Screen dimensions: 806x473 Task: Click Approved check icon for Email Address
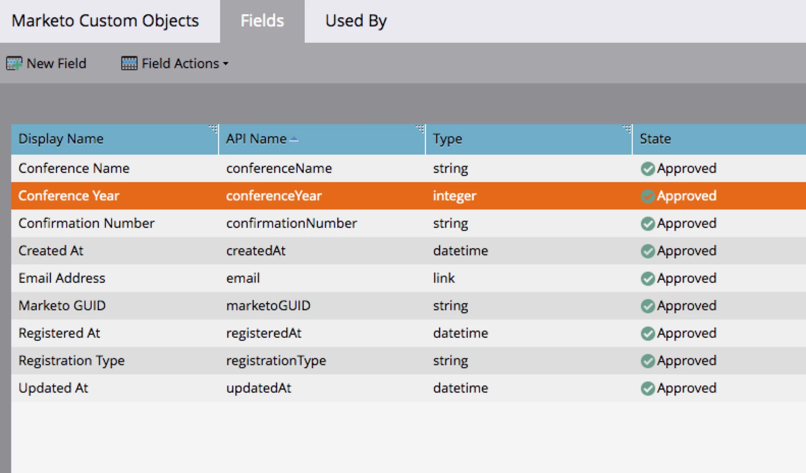[x=648, y=279]
